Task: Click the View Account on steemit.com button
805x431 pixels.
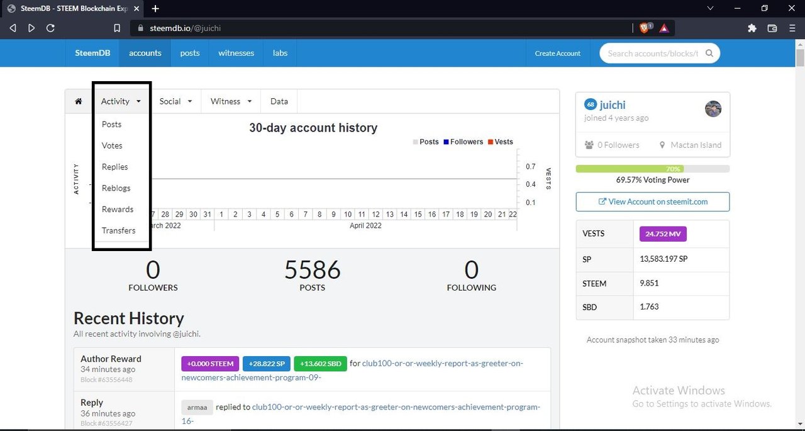Action: pos(653,202)
